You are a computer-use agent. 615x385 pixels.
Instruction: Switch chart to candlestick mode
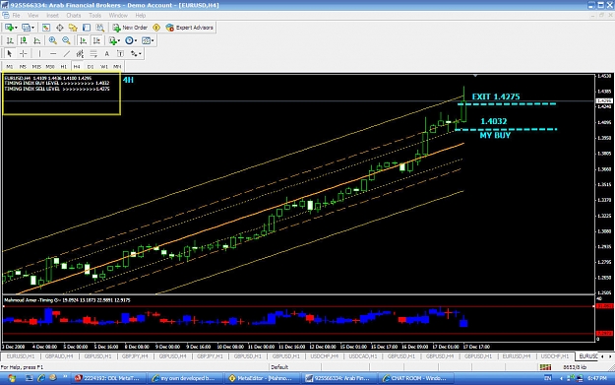(x=24, y=40)
